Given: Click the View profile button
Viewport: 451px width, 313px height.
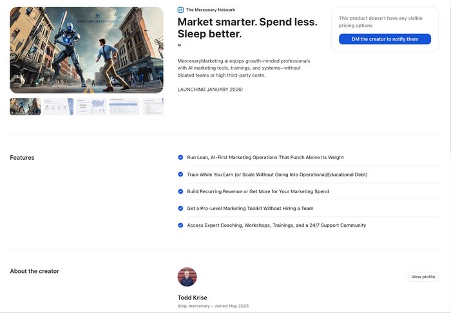Looking at the screenshot, I should pyautogui.click(x=423, y=277).
